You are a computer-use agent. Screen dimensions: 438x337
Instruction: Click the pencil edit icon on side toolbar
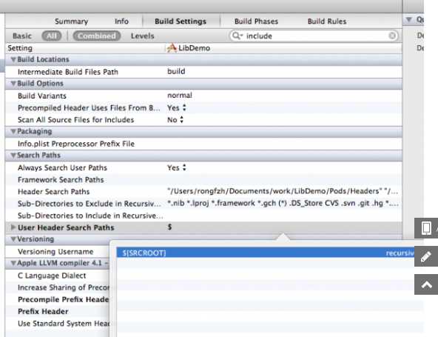click(426, 256)
